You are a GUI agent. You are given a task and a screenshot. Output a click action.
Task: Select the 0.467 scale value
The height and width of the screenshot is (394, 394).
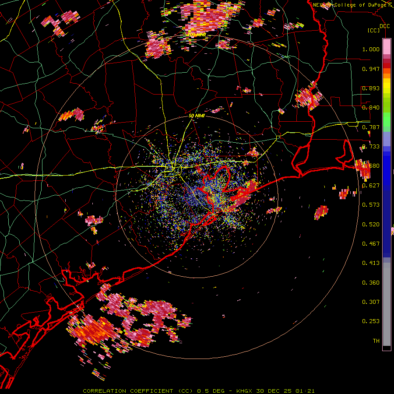click(x=371, y=244)
